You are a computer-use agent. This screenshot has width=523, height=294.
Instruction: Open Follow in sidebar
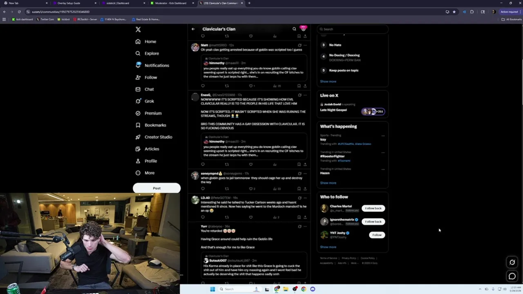[x=146, y=77]
